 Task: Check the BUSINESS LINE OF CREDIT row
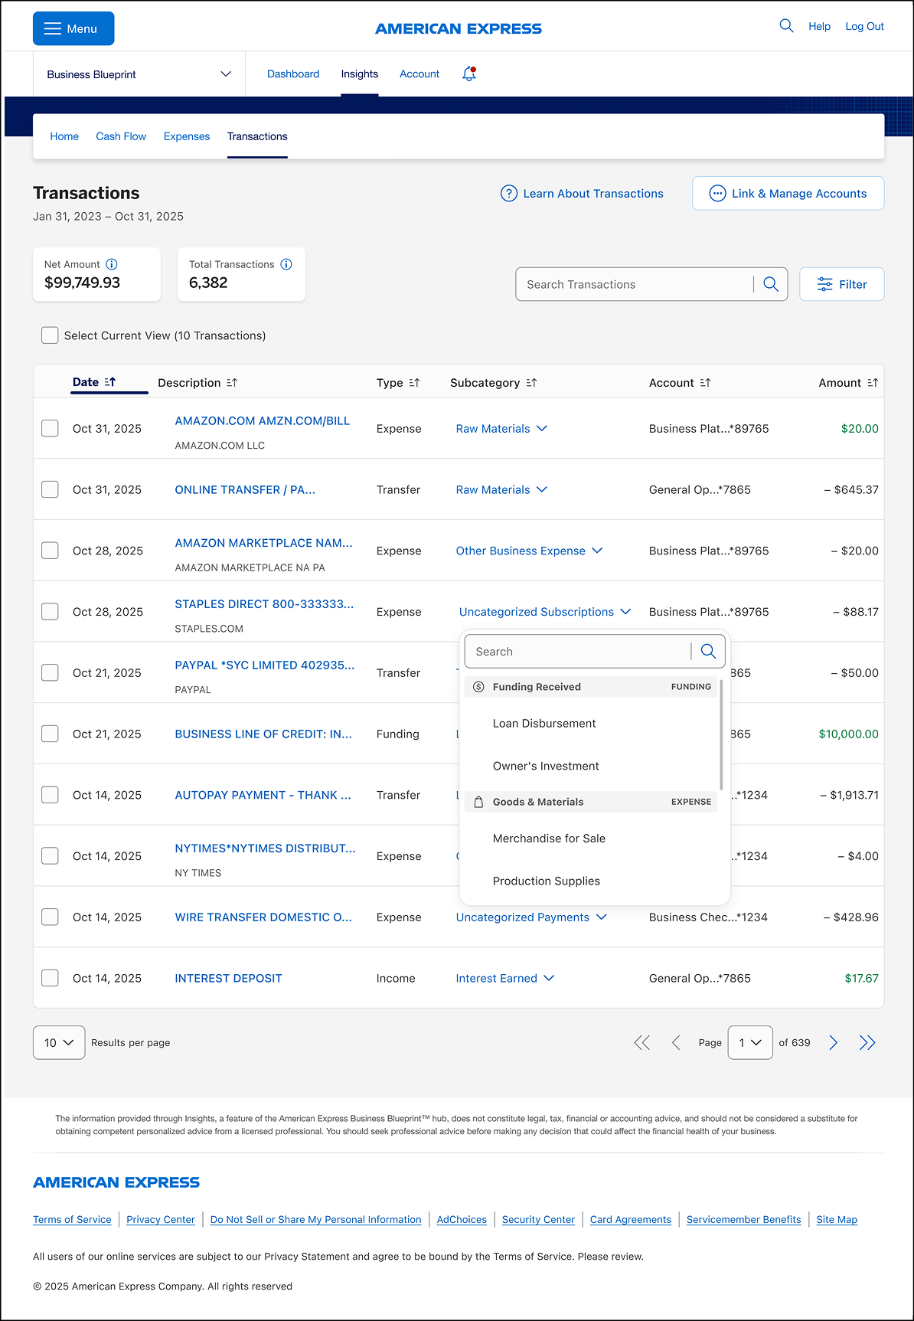click(x=50, y=734)
